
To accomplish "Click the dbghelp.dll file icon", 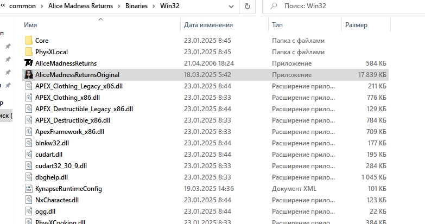I will click(29, 177).
